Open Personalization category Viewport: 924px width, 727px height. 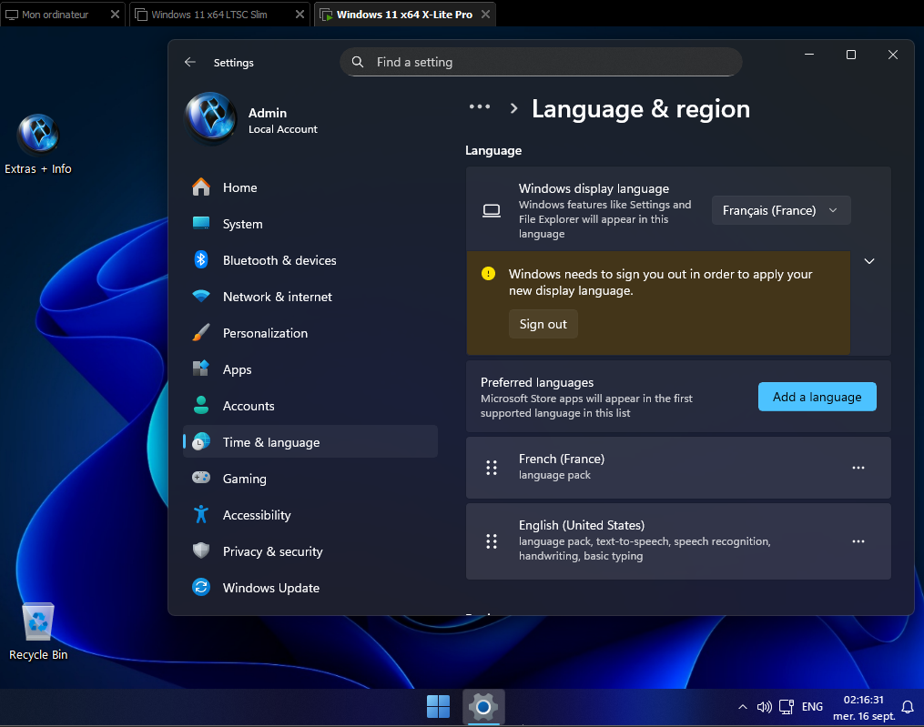tap(310, 333)
